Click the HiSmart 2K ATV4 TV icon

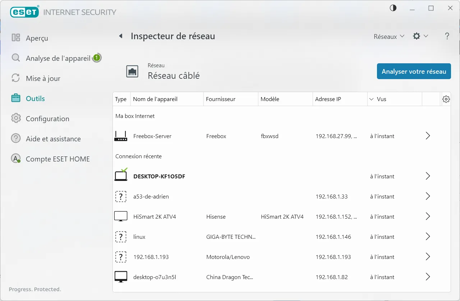tap(121, 216)
